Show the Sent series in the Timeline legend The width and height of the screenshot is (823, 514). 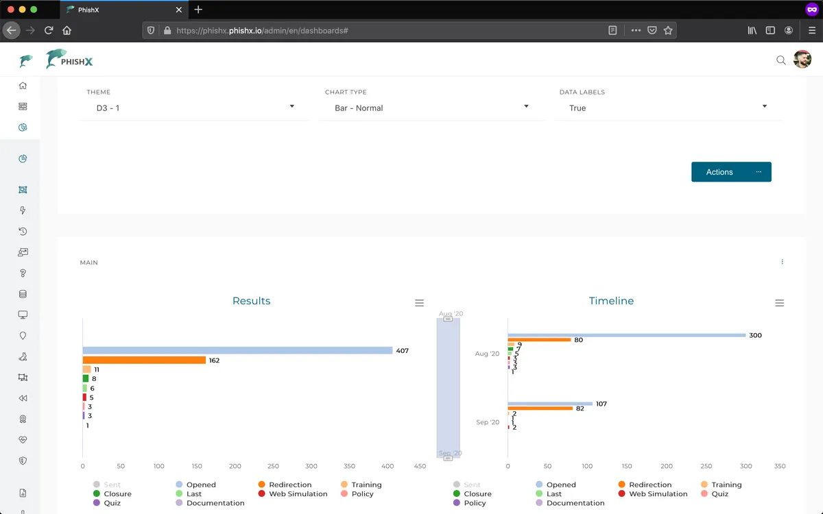466,485
